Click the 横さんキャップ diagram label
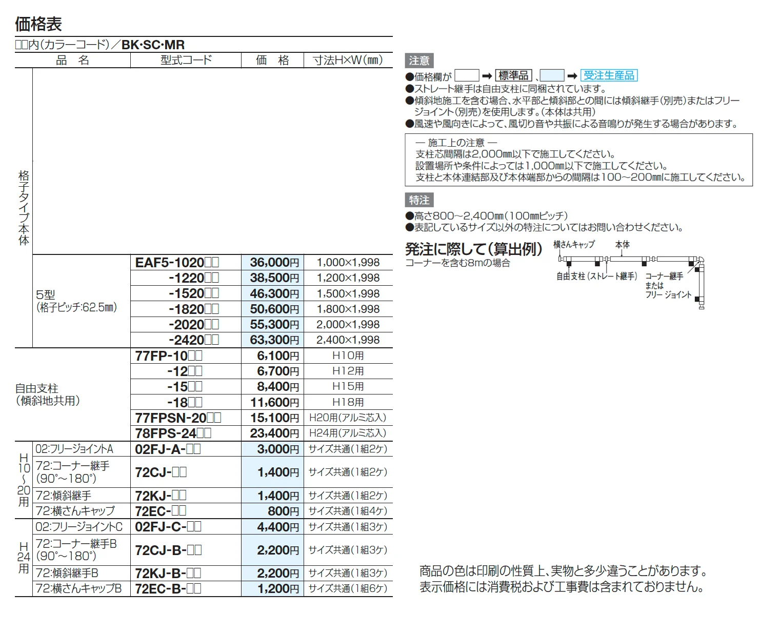Viewport: 760px width, 632px height. point(574,245)
